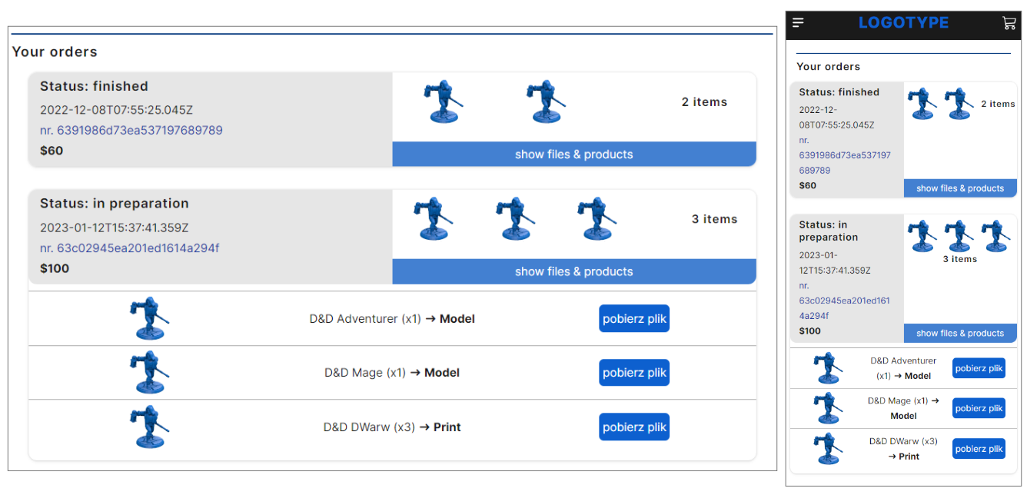Click pobierz plik for D&D Adventurer
The image size is (1027, 495).
click(x=633, y=318)
